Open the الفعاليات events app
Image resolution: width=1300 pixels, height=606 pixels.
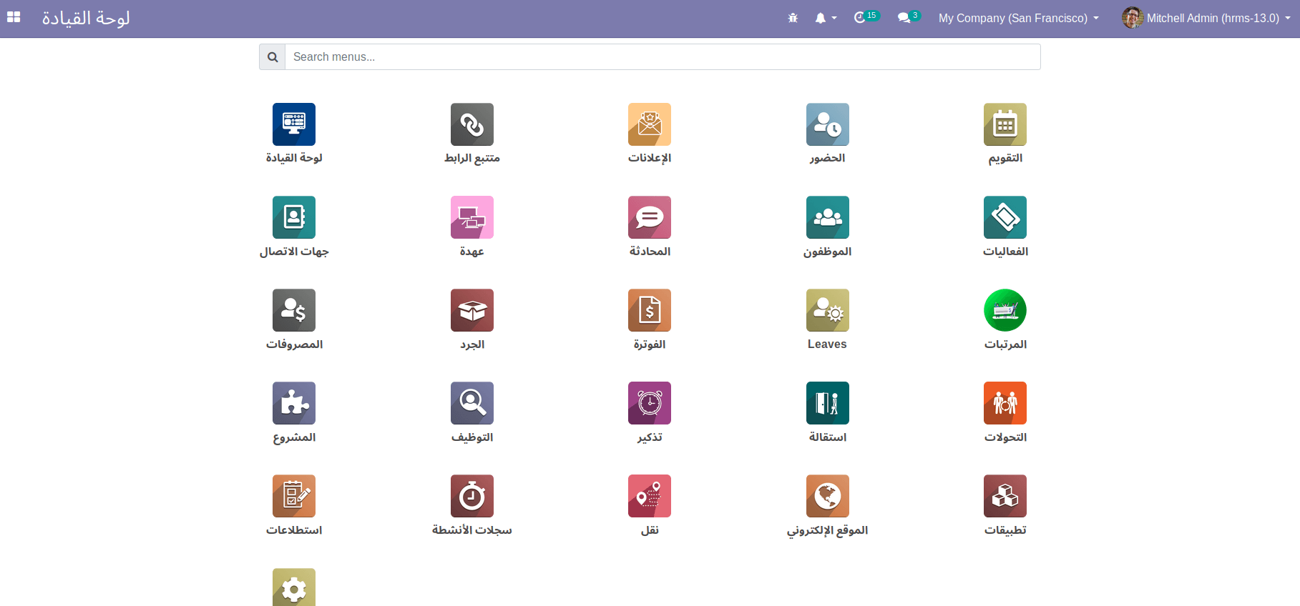pos(1005,217)
